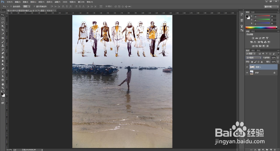Viewport: 280px width, 151px height.
Task: Select the Path Selection tool
Action: (x=3, y=76)
